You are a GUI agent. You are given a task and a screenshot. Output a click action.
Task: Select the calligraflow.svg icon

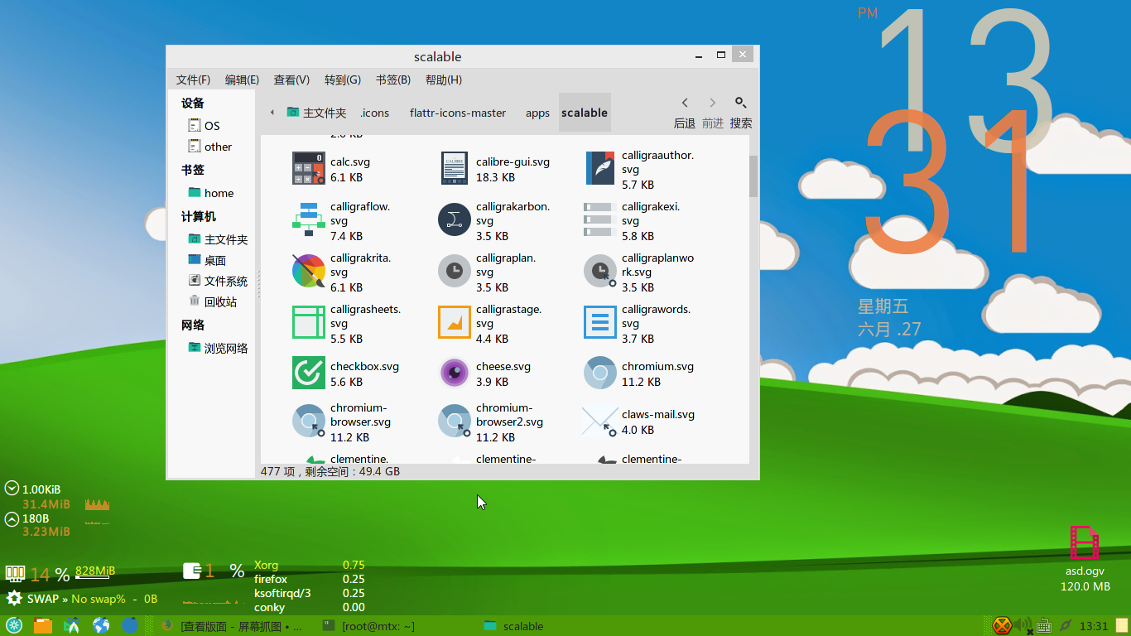pyautogui.click(x=309, y=219)
